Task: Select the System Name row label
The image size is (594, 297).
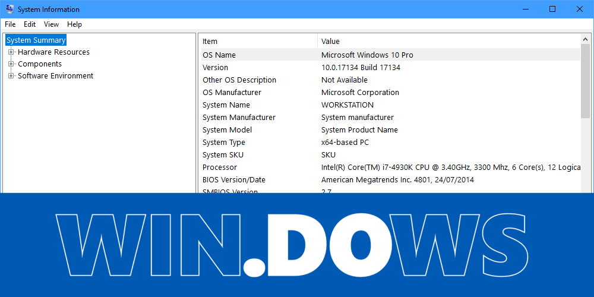Action: (226, 105)
